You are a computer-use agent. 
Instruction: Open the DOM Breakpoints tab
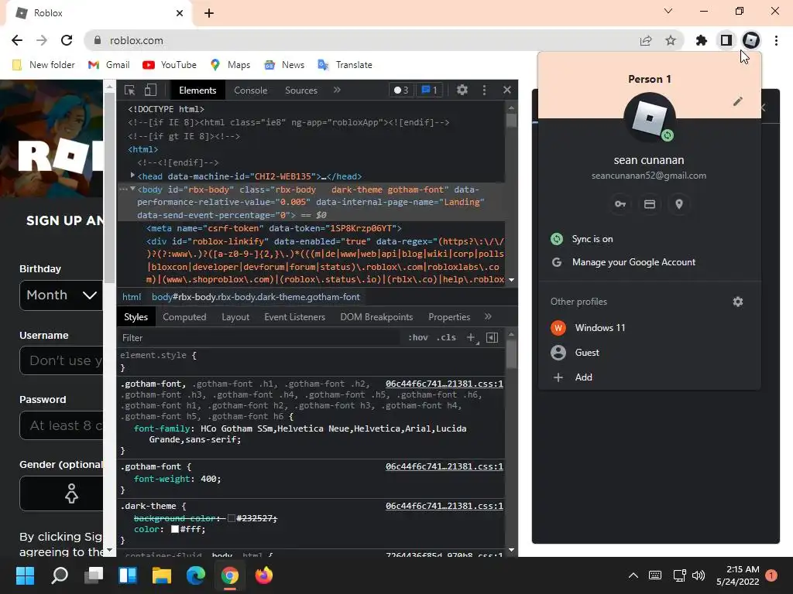pos(376,316)
